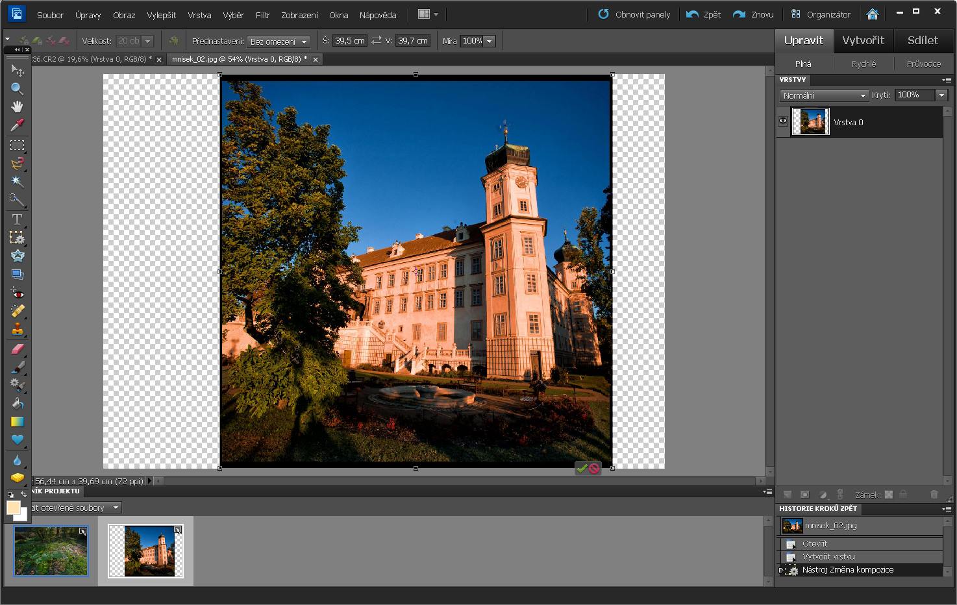This screenshot has width=957, height=605.
Task: Pick the Hand tool
Action: tap(18, 106)
